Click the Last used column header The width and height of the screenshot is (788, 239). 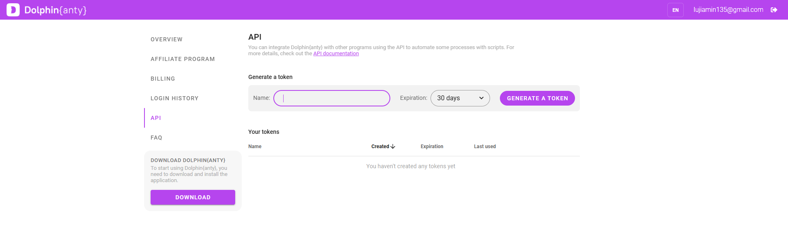pos(485,147)
